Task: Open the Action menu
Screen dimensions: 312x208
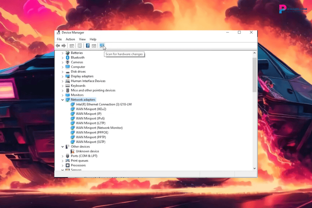Action: click(x=70, y=39)
